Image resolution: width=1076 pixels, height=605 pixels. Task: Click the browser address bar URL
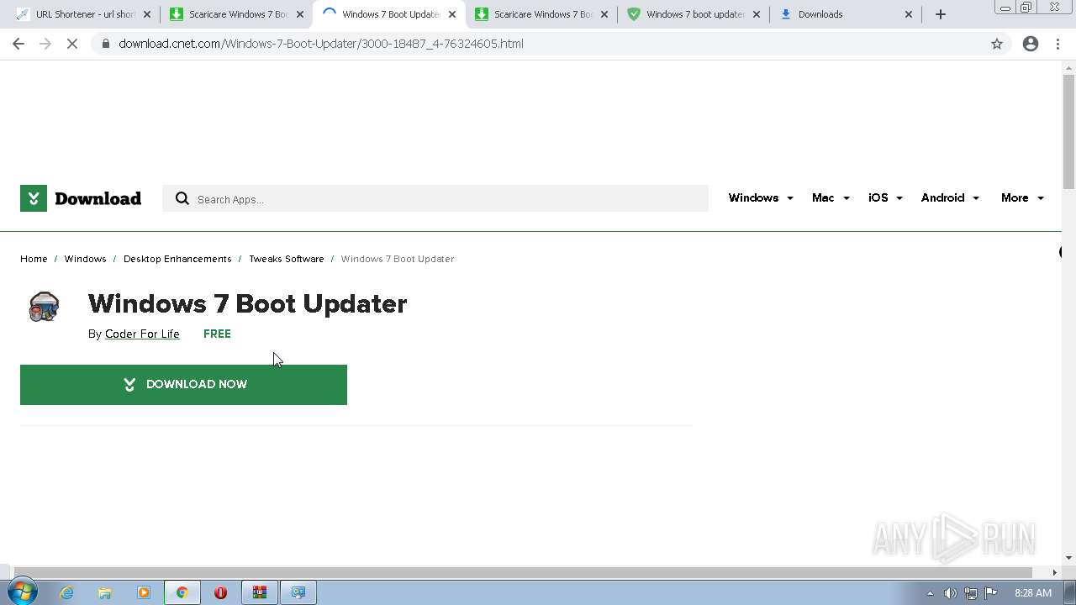coord(321,44)
